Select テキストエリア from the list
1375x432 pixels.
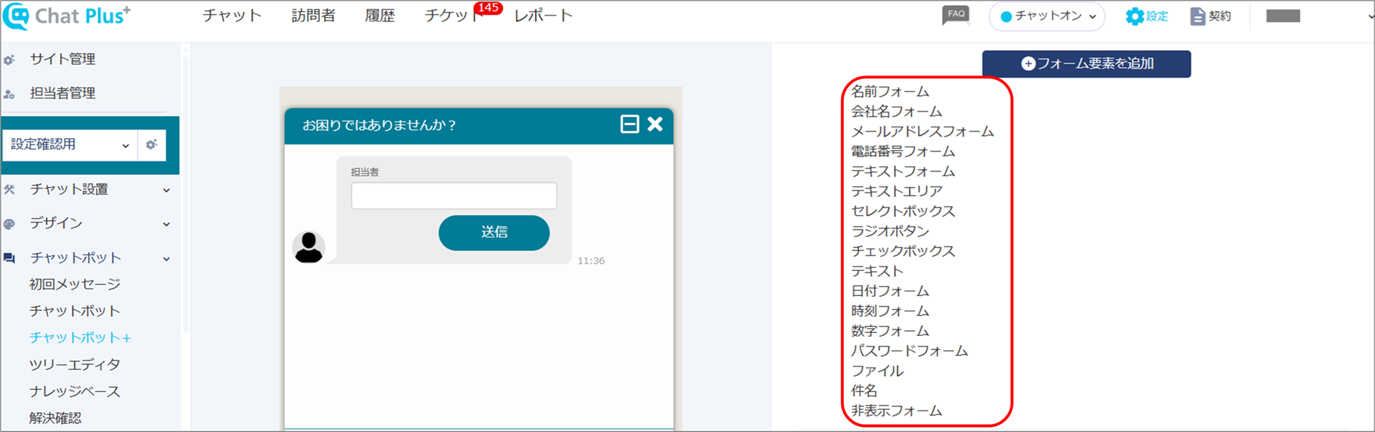(896, 192)
